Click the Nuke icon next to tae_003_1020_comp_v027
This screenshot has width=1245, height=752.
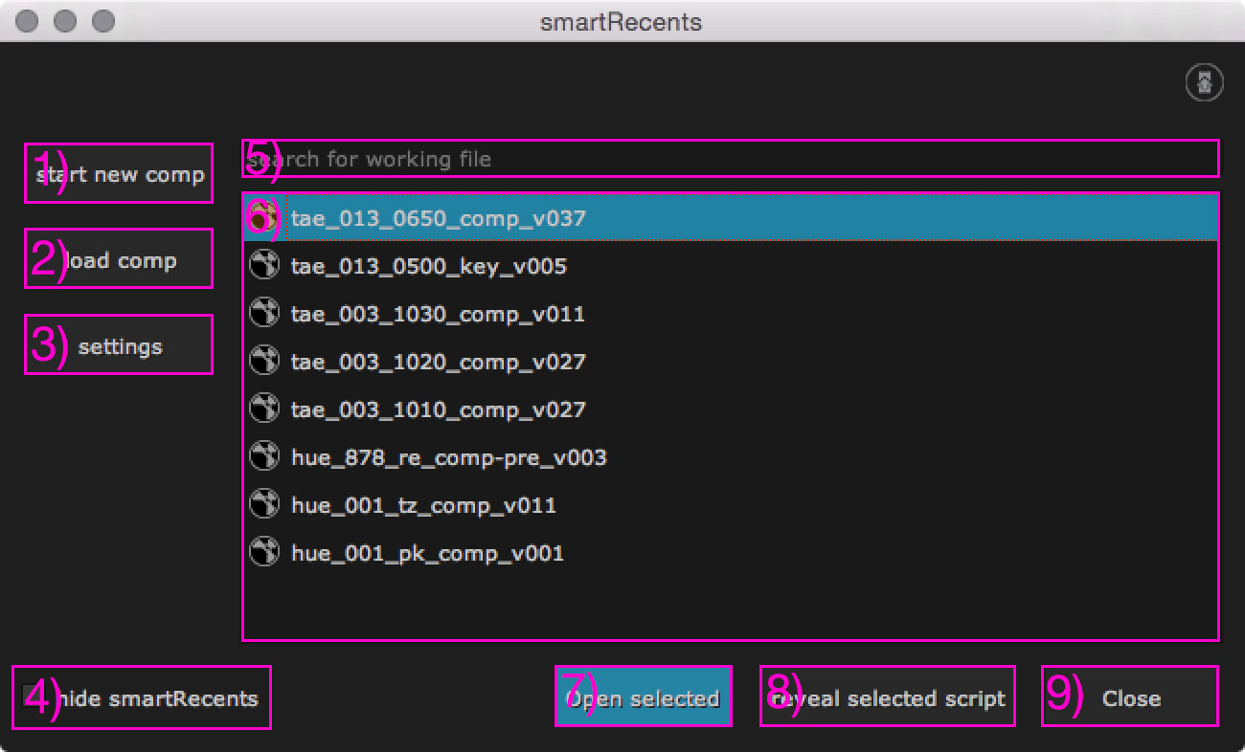coord(263,361)
